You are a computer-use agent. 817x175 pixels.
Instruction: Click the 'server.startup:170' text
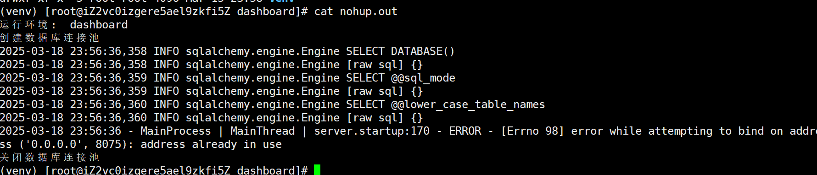tap(372, 131)
